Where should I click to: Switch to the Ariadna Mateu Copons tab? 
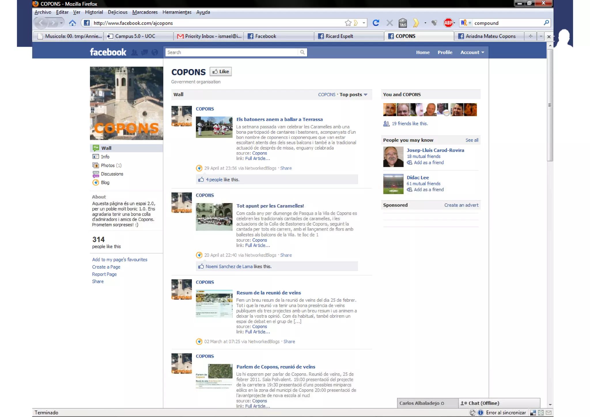tap(489, 36)
